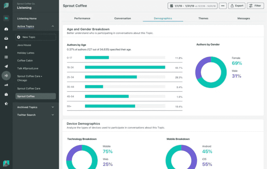Click the user profile avatar
This screenshot has width=267, height=169.
[x=6, y=163]
